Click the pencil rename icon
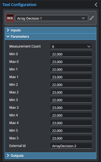This screenshot has height=162, width=101. click(x=92, y=18)
